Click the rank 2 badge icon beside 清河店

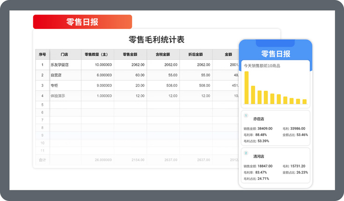(246, 153)
